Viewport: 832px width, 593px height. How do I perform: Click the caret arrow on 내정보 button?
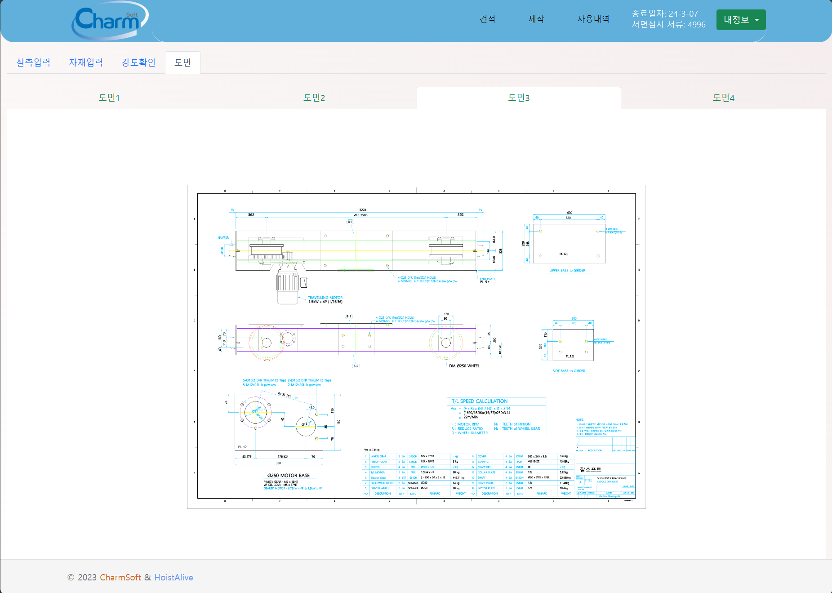pos(757,20)
